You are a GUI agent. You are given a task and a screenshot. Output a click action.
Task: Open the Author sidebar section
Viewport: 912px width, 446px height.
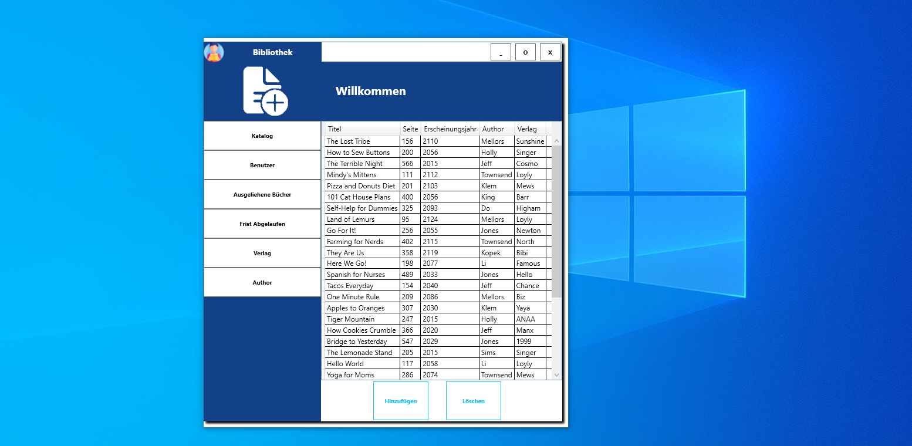click(262, 282)
